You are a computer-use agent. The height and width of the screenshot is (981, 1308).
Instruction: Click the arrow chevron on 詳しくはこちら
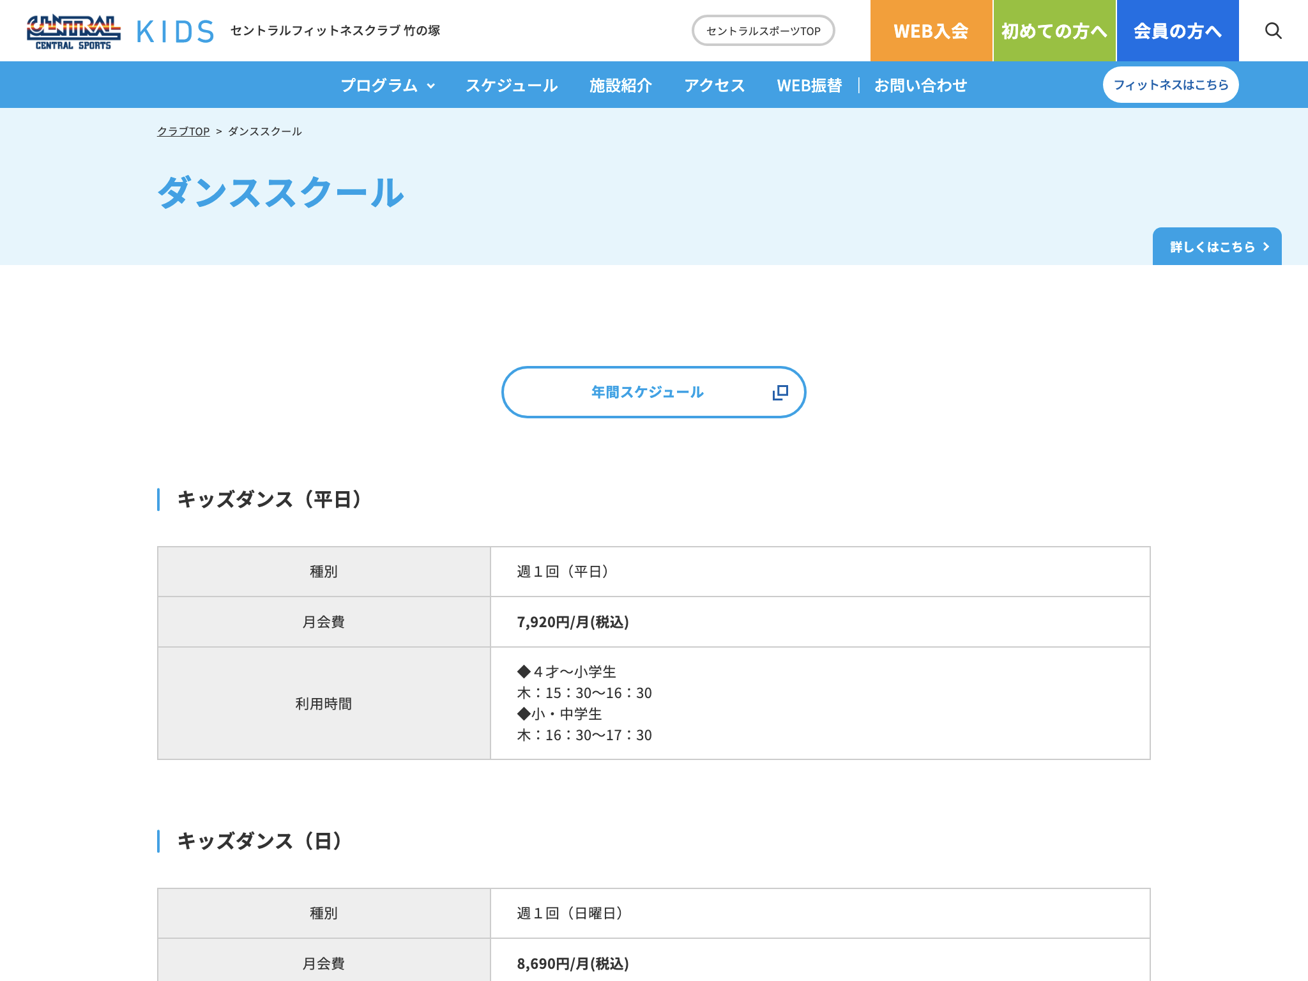(x=1266, y=247)
